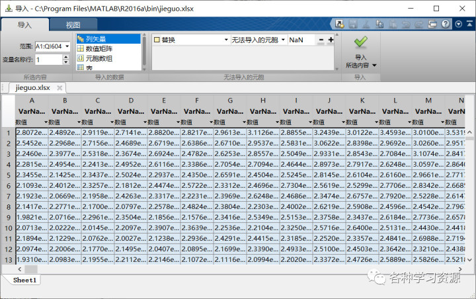
Task: Switch to the 视图 ribbon tab
Action: tap(73, 25)
